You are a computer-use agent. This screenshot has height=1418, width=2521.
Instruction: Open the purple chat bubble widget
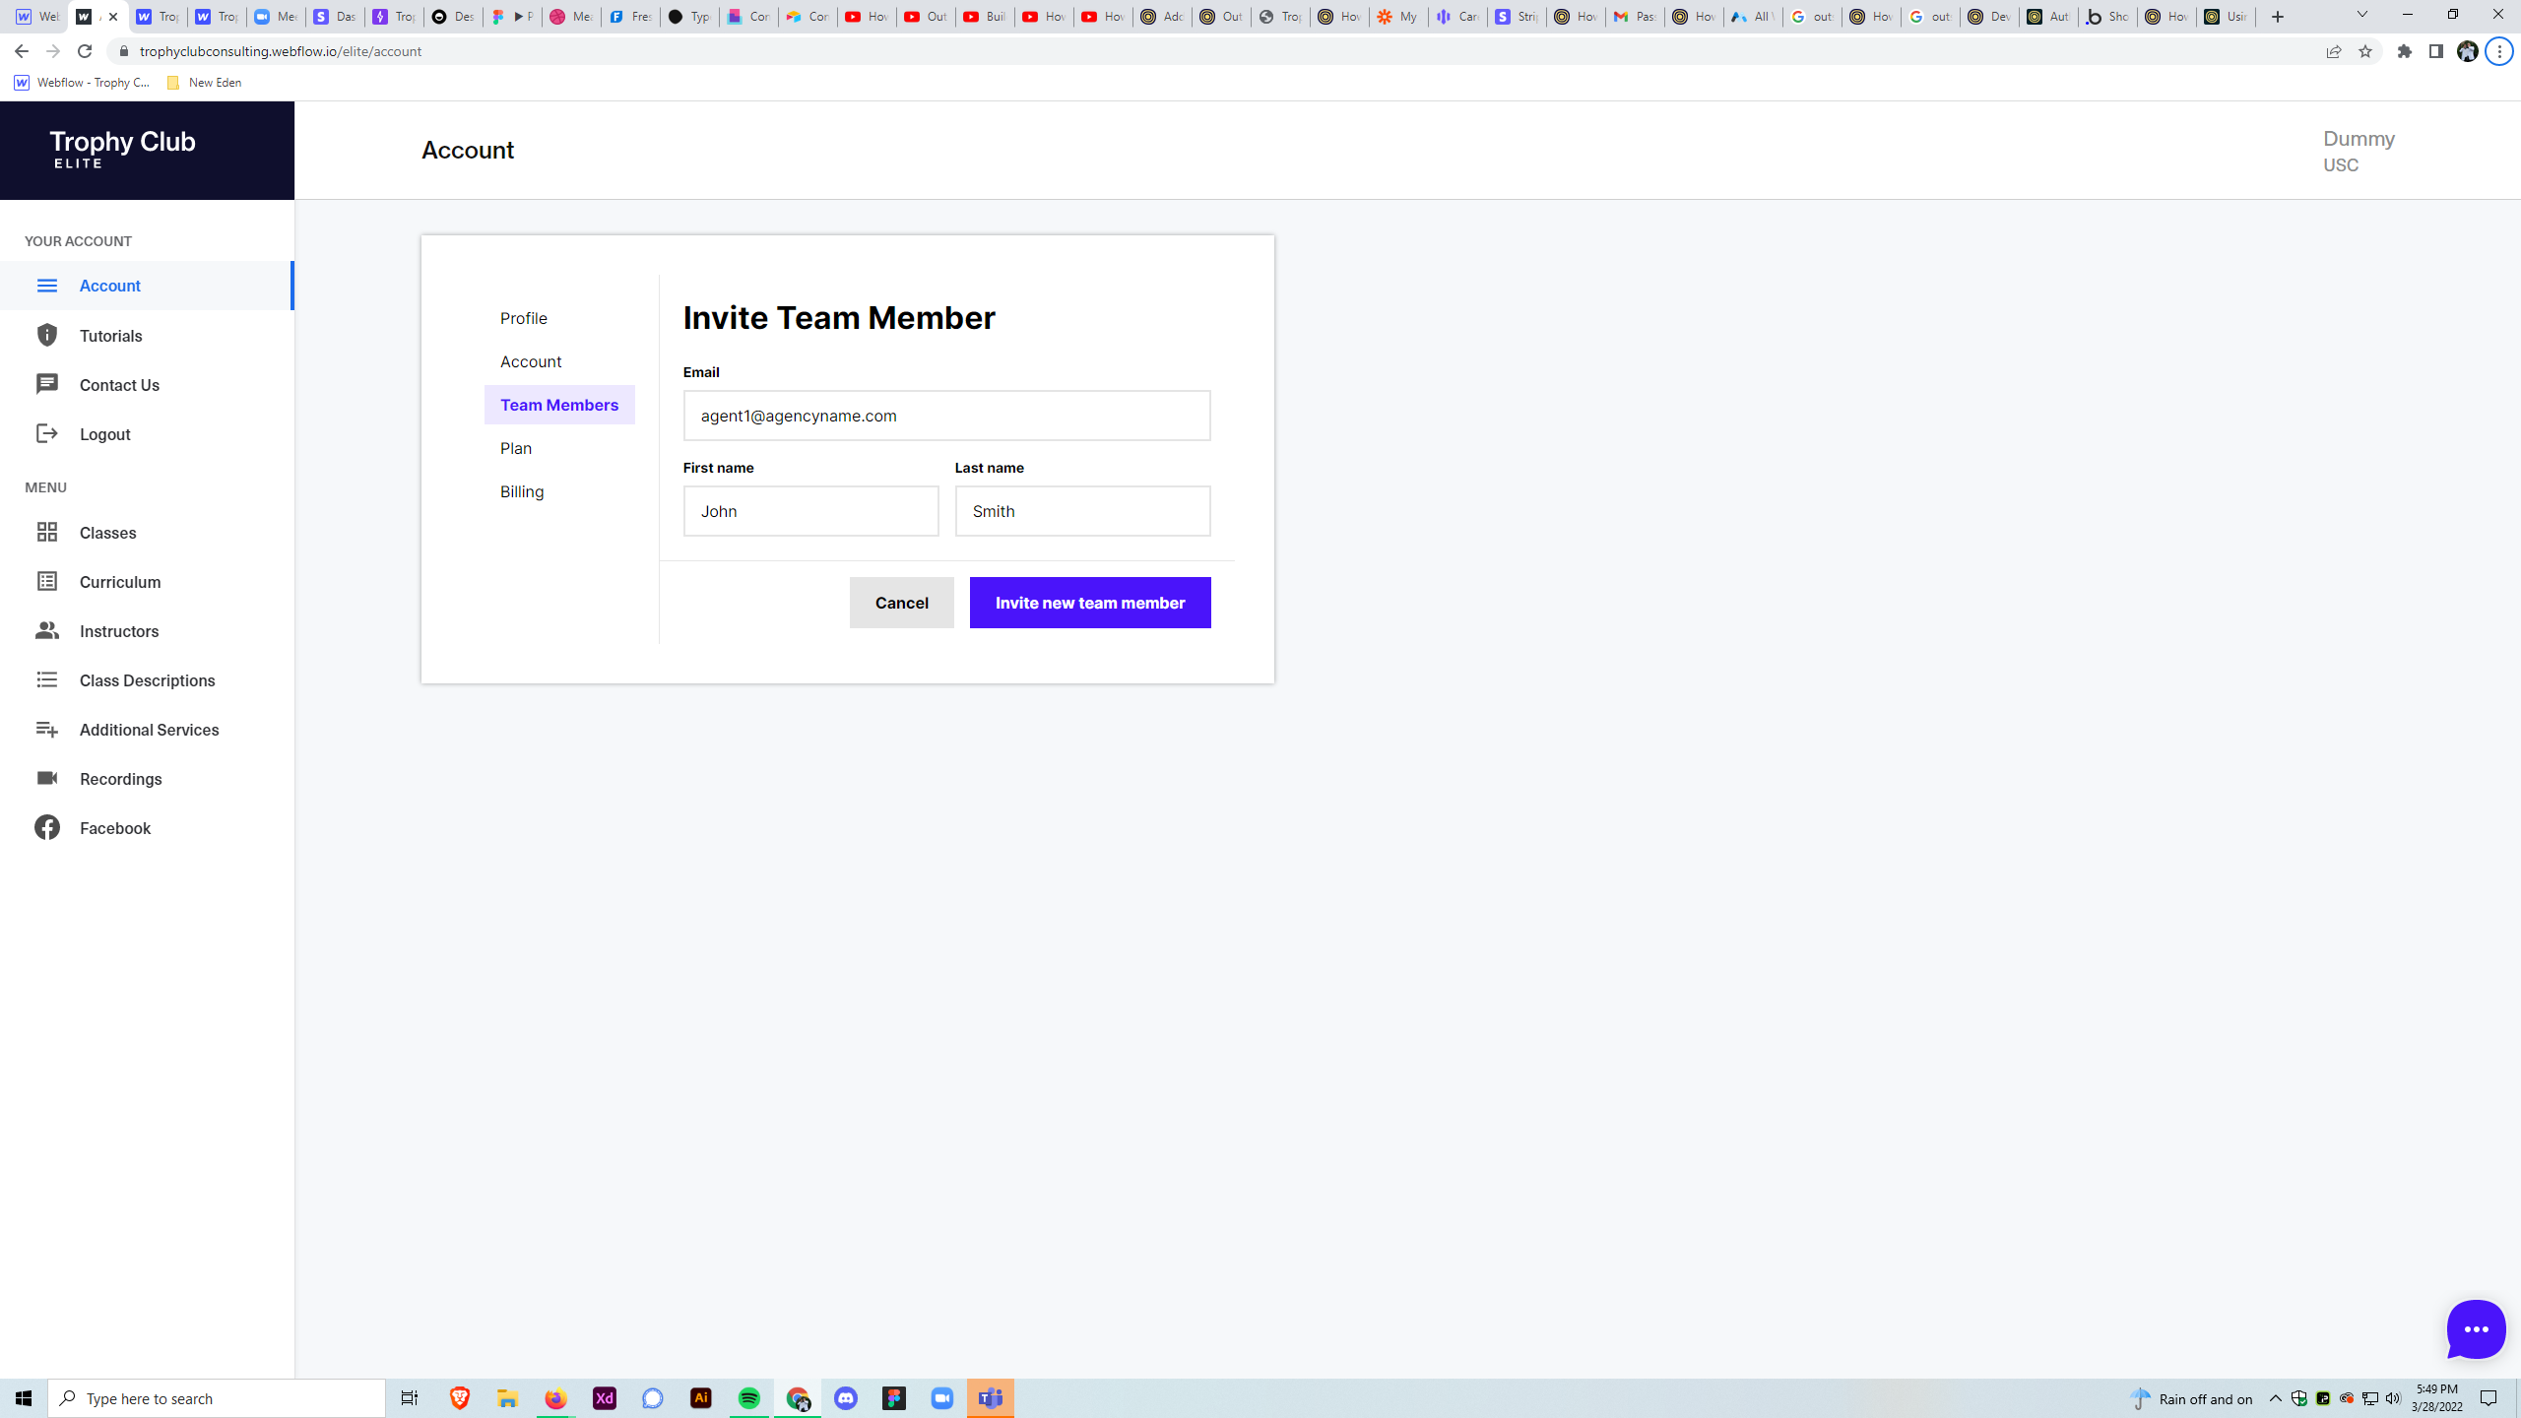[x=2475, y=1328]
